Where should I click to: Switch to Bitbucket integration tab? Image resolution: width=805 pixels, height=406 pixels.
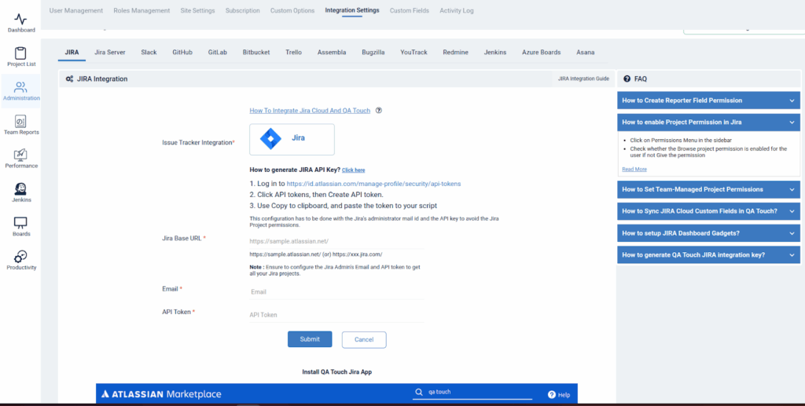[256, 53]
